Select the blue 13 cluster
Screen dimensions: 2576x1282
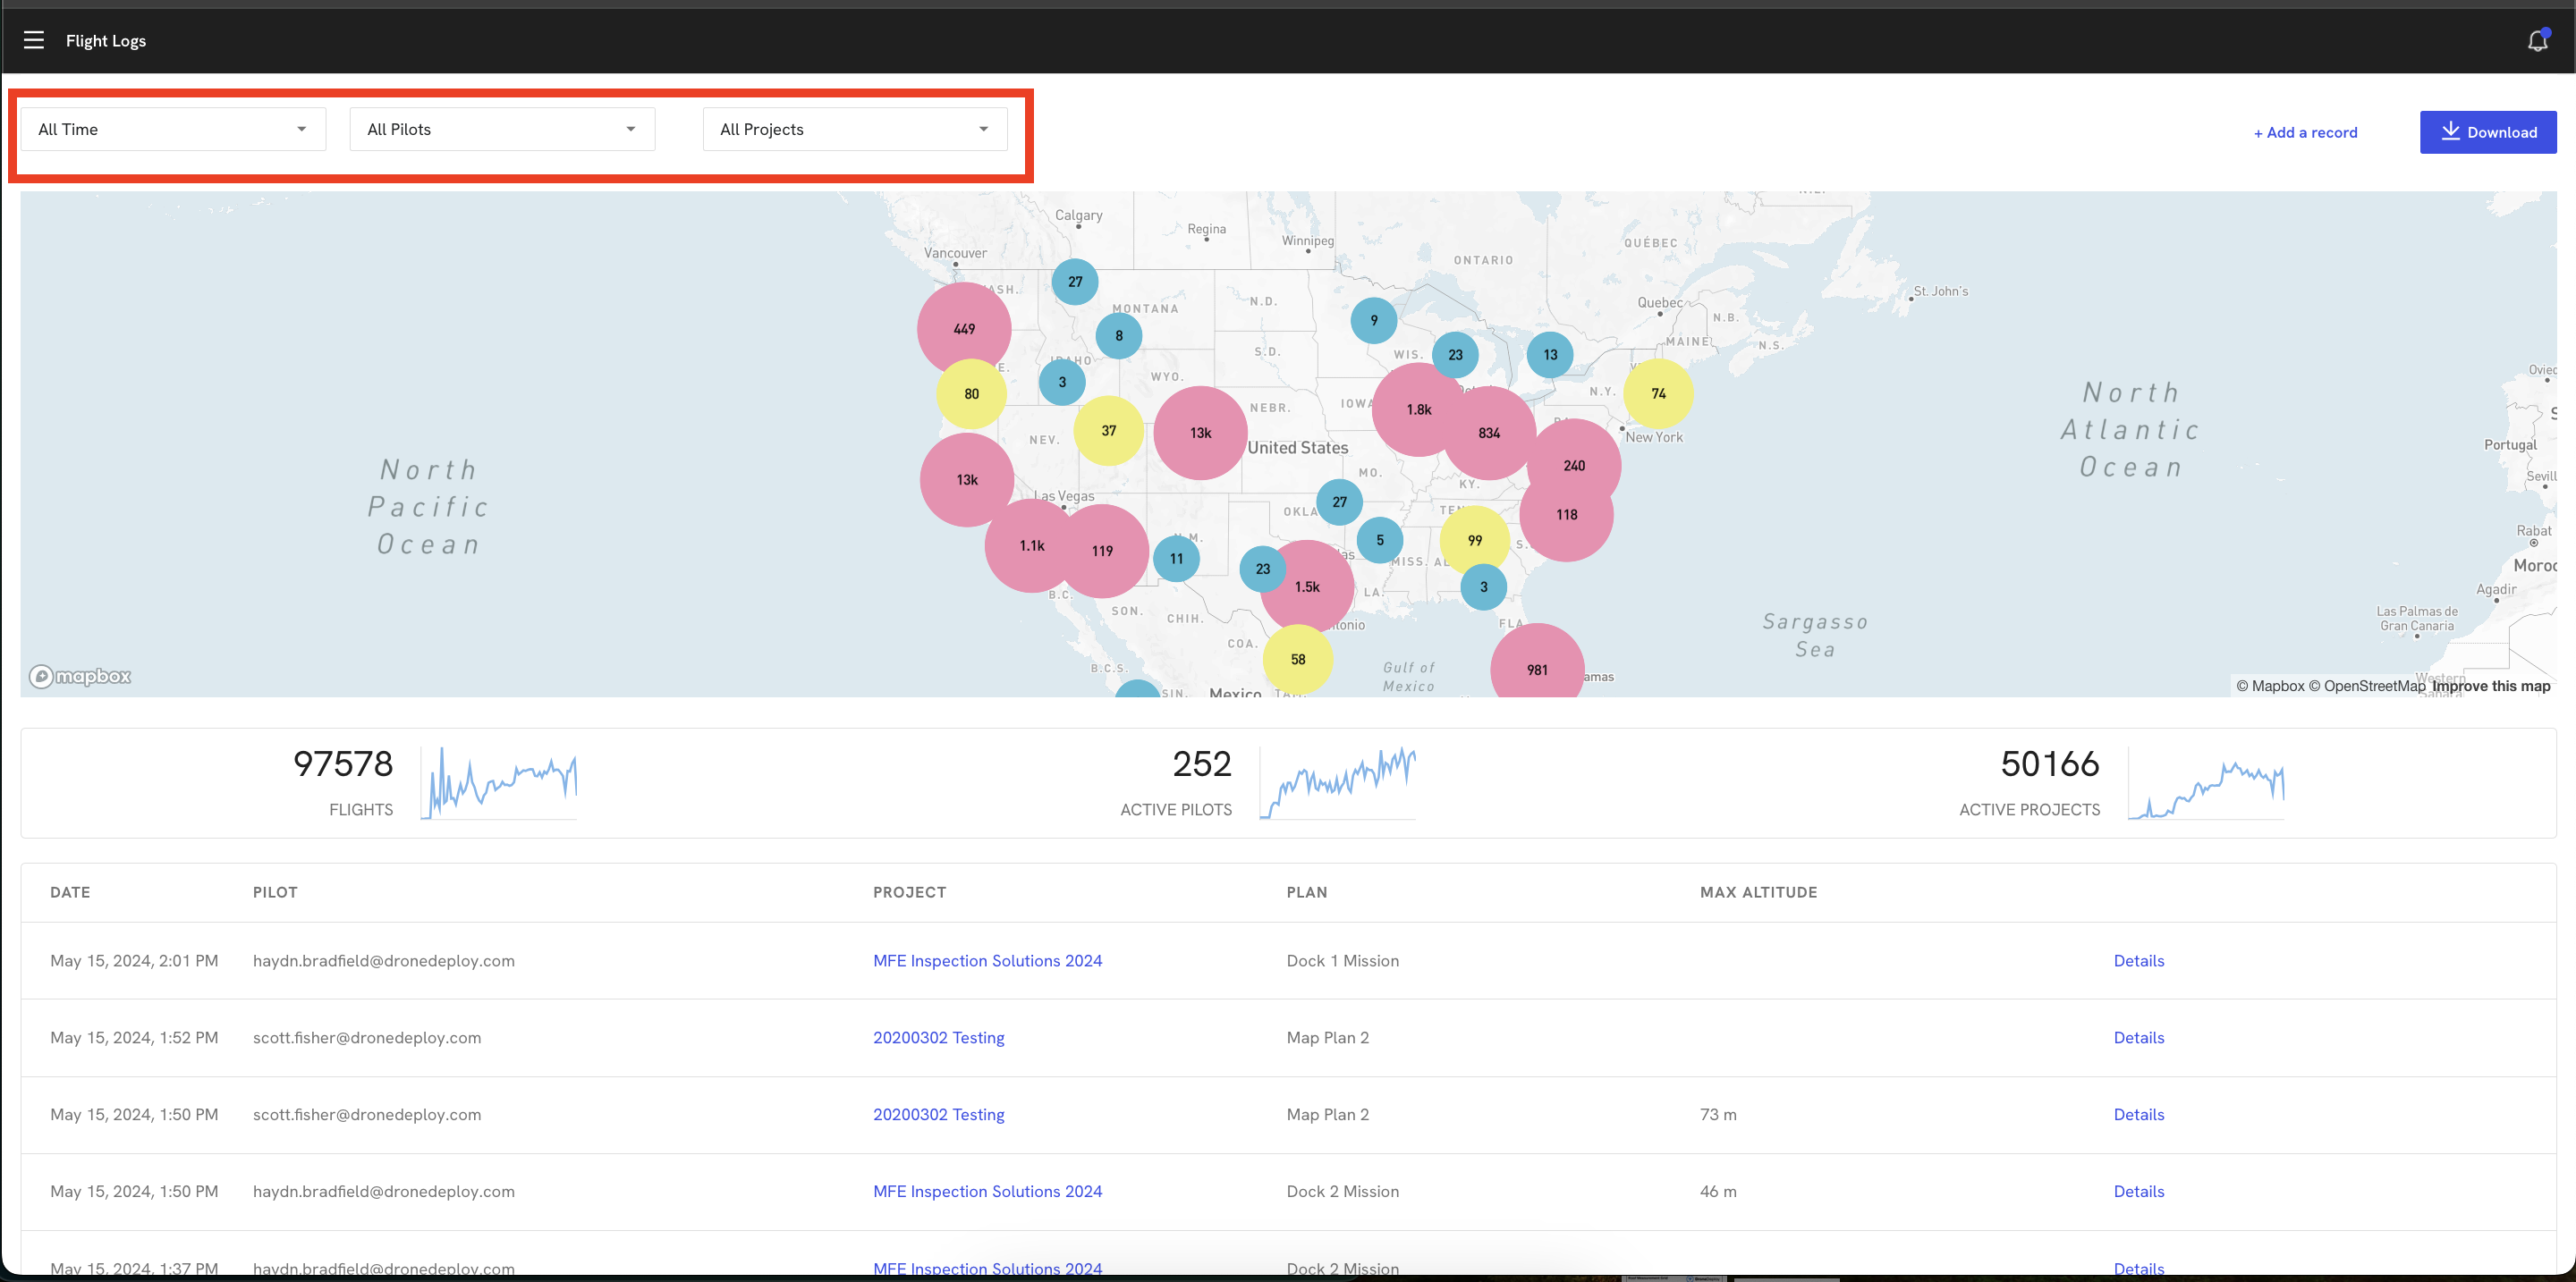click(1550, 355)
